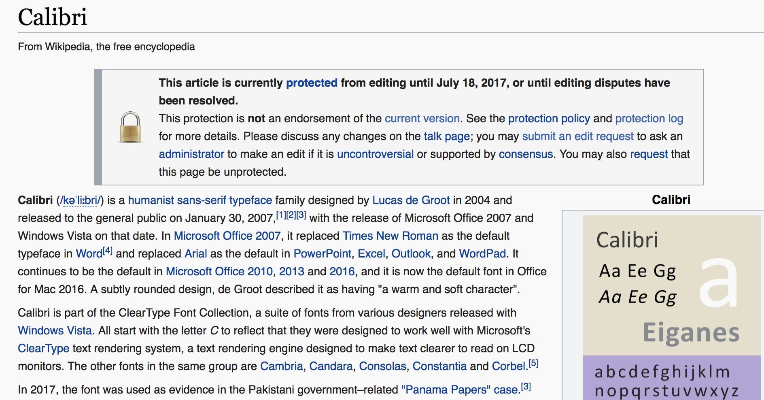
Task: Go to the 'talk page' link
Action: 447,136
